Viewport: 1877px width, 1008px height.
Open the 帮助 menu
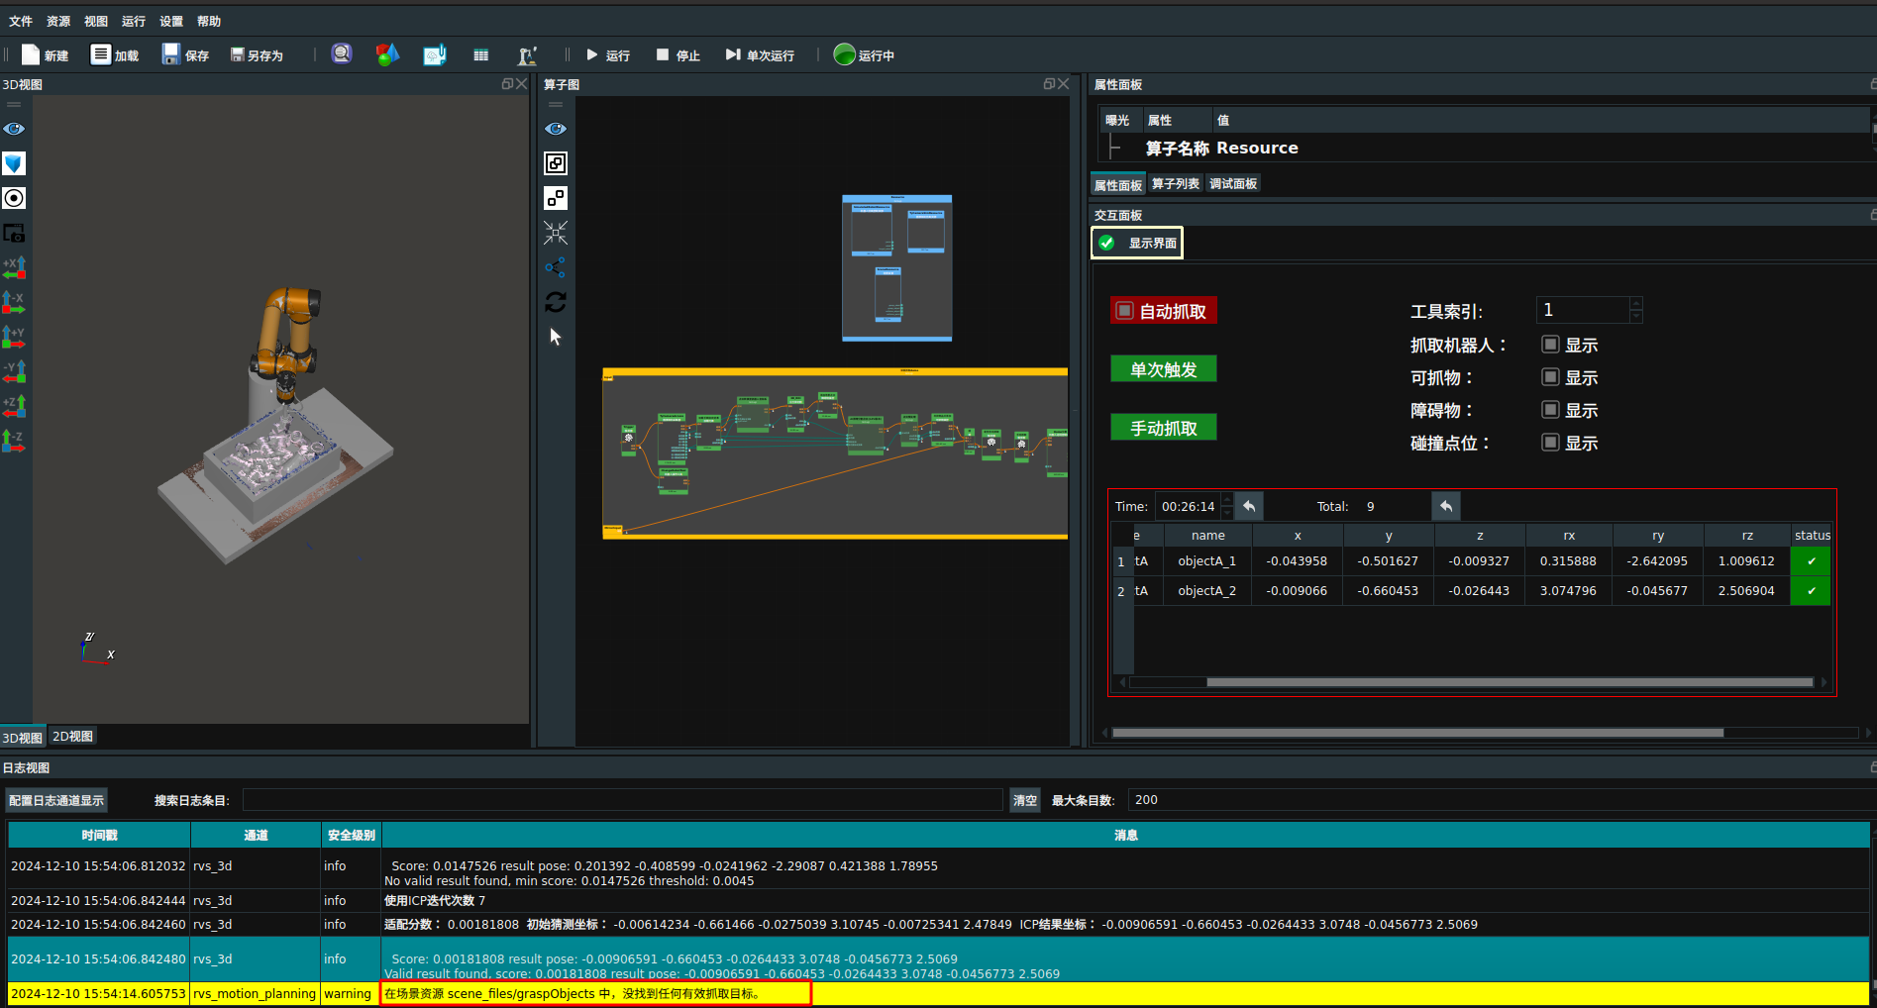(209, 21)
